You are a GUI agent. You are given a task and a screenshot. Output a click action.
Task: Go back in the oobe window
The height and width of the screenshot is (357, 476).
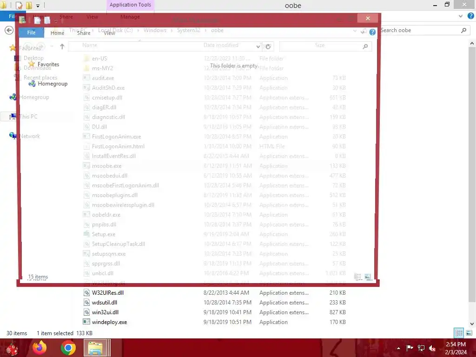click(9, 30)
